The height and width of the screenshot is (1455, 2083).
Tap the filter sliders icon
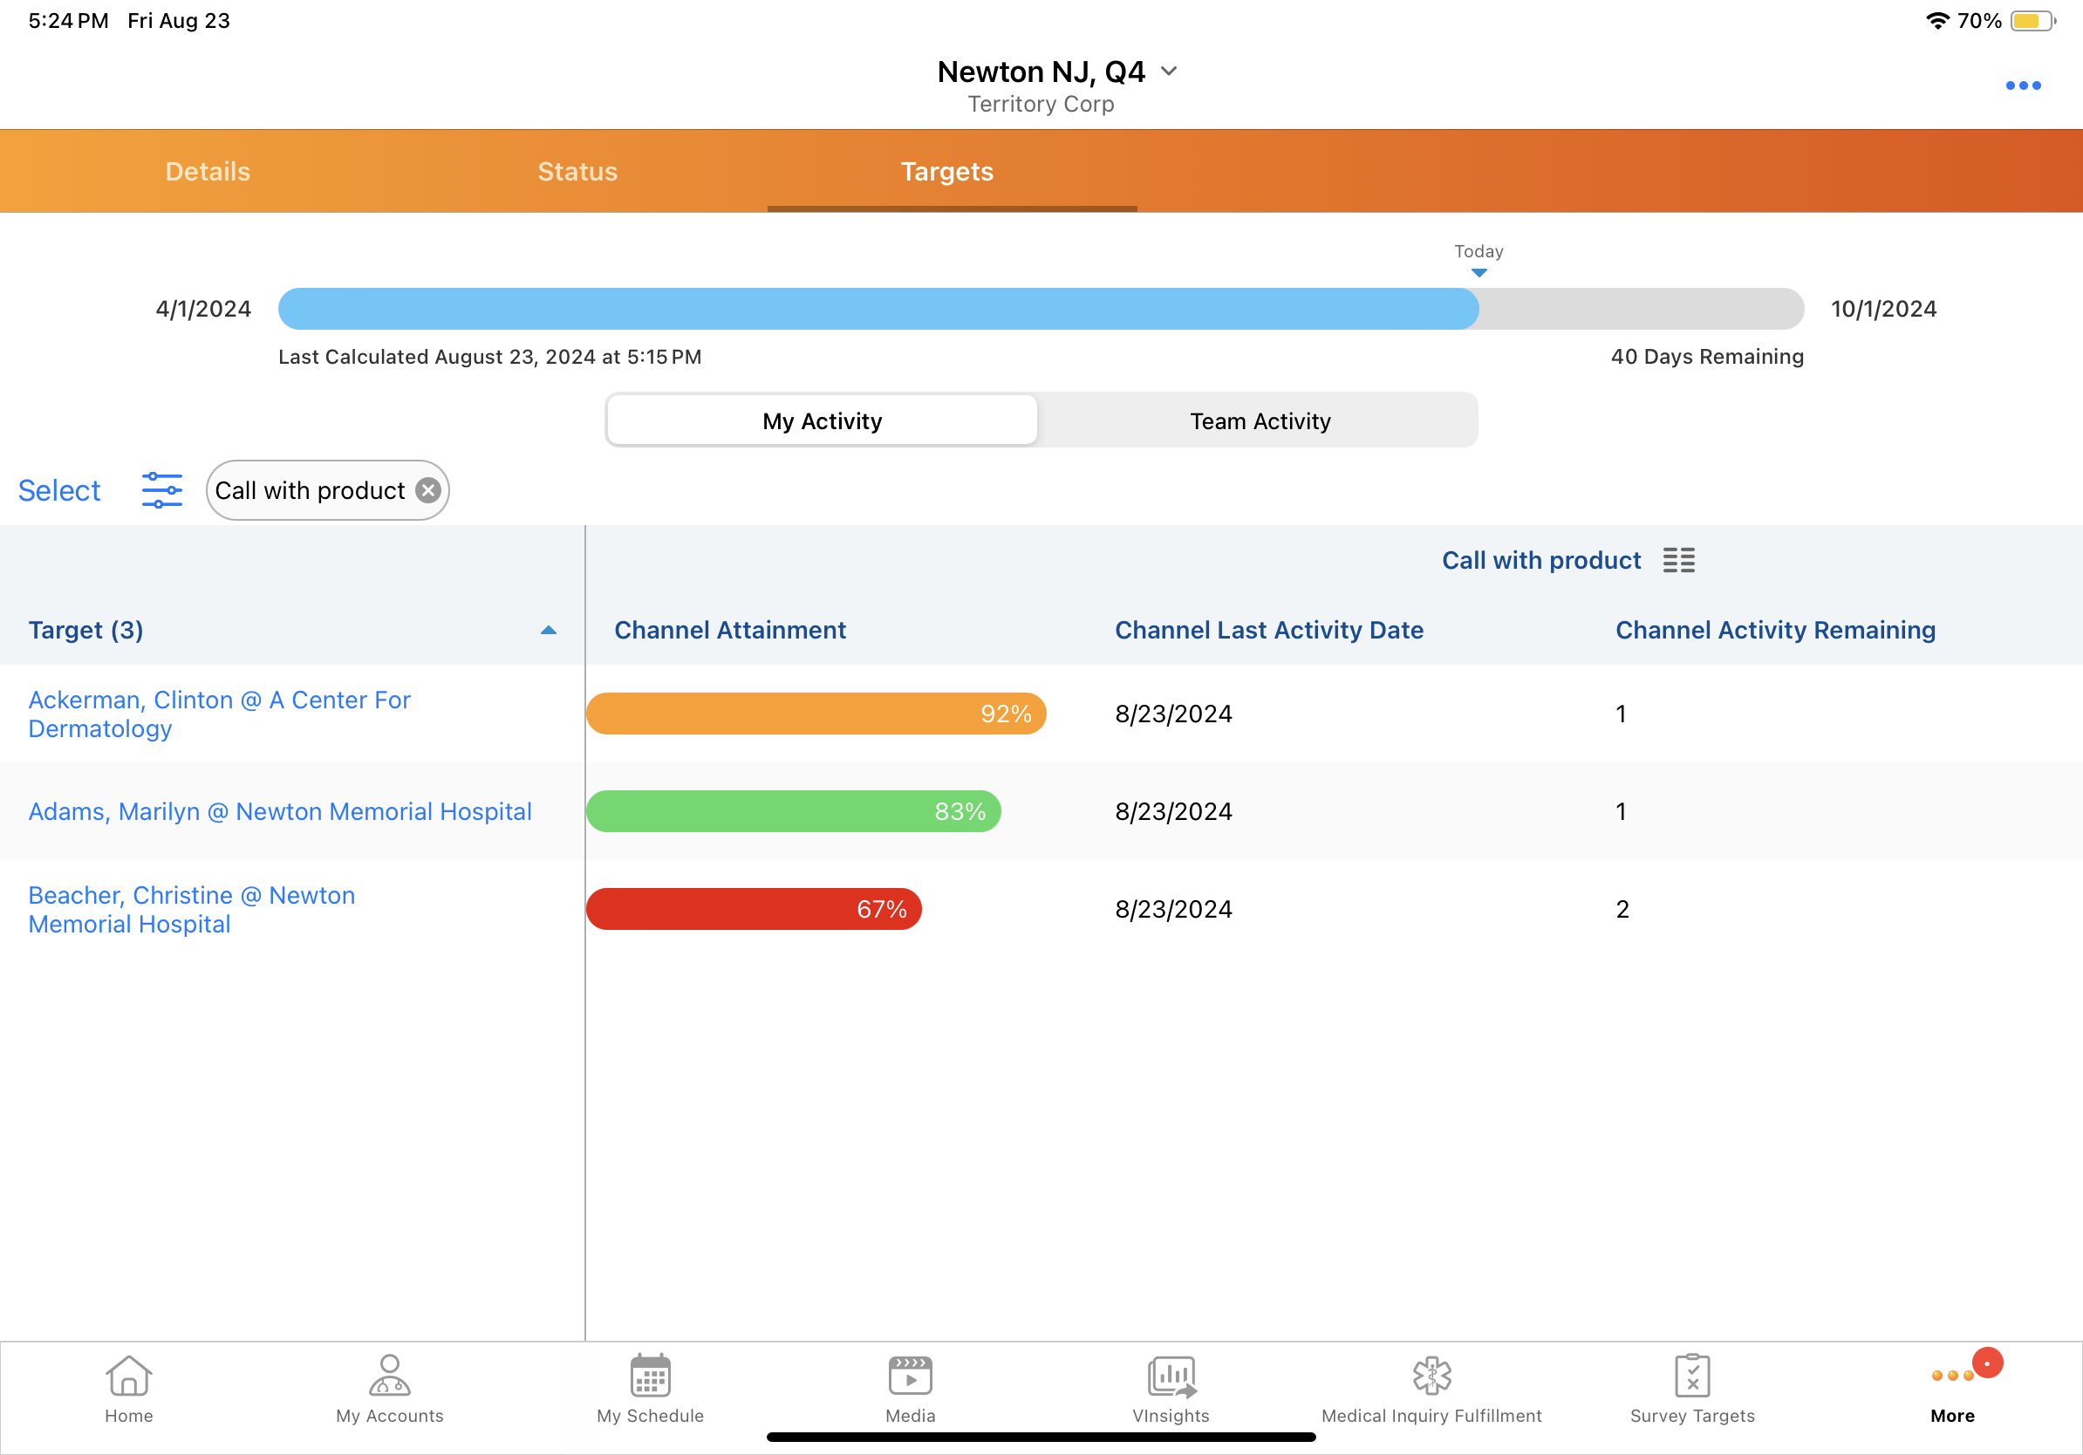[x=161, y=491]
